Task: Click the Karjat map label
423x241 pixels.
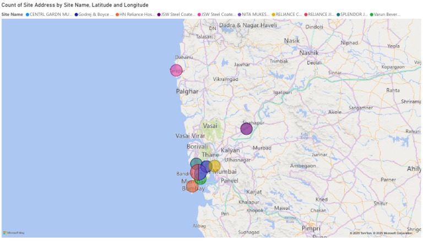Action: tap(254, 192)
